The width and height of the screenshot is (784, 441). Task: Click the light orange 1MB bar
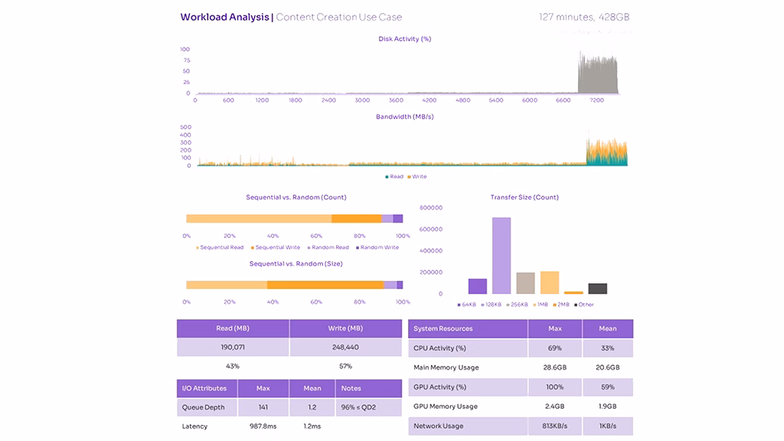point(550,283)
